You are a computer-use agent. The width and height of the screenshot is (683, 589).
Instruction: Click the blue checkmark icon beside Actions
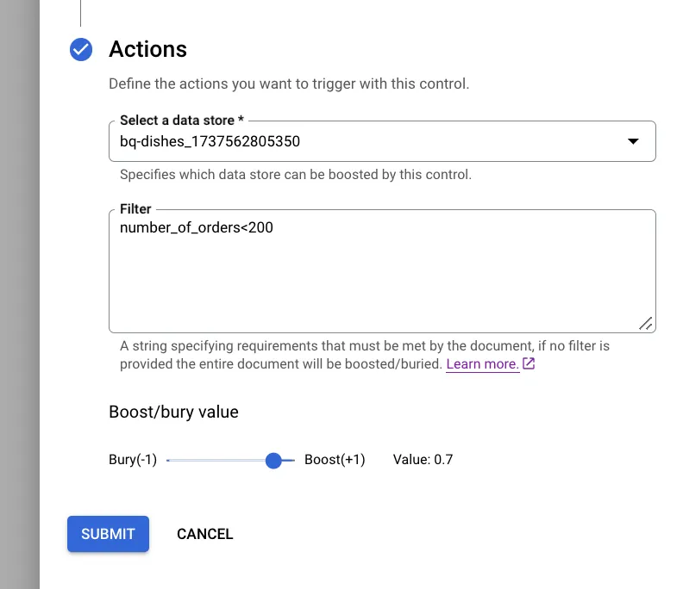[80, 50]
